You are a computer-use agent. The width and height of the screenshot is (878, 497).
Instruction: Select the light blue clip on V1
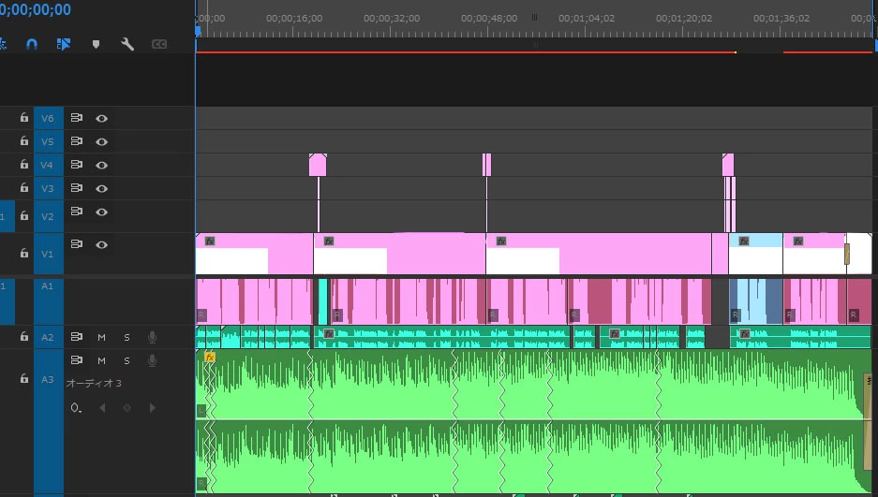click(x=755, y=254)
